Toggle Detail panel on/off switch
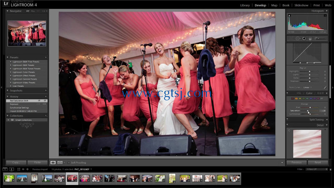 (x=287, y=125)
